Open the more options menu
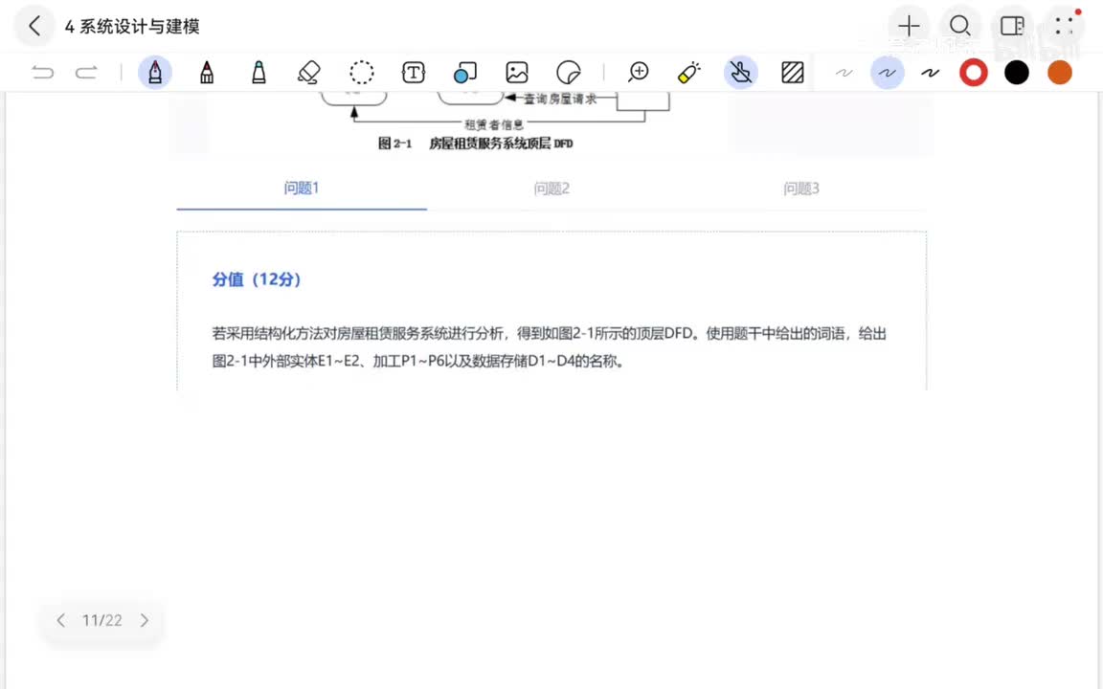Screen dimensions: 1103x689 1065,26
